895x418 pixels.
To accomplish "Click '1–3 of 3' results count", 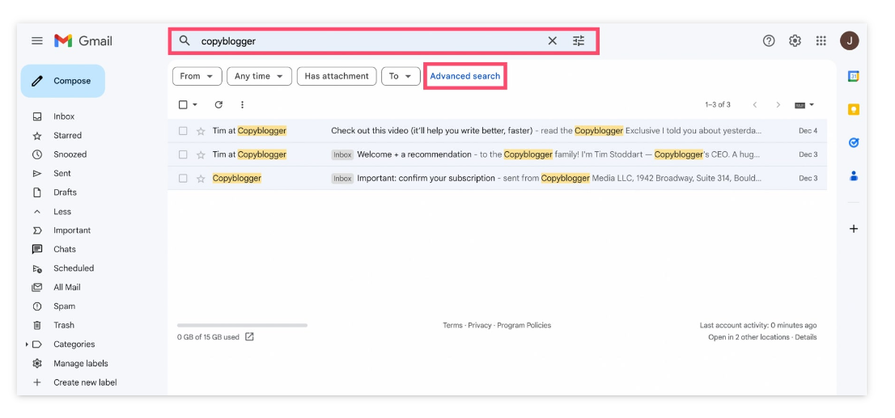I will (x=718, y=105).
